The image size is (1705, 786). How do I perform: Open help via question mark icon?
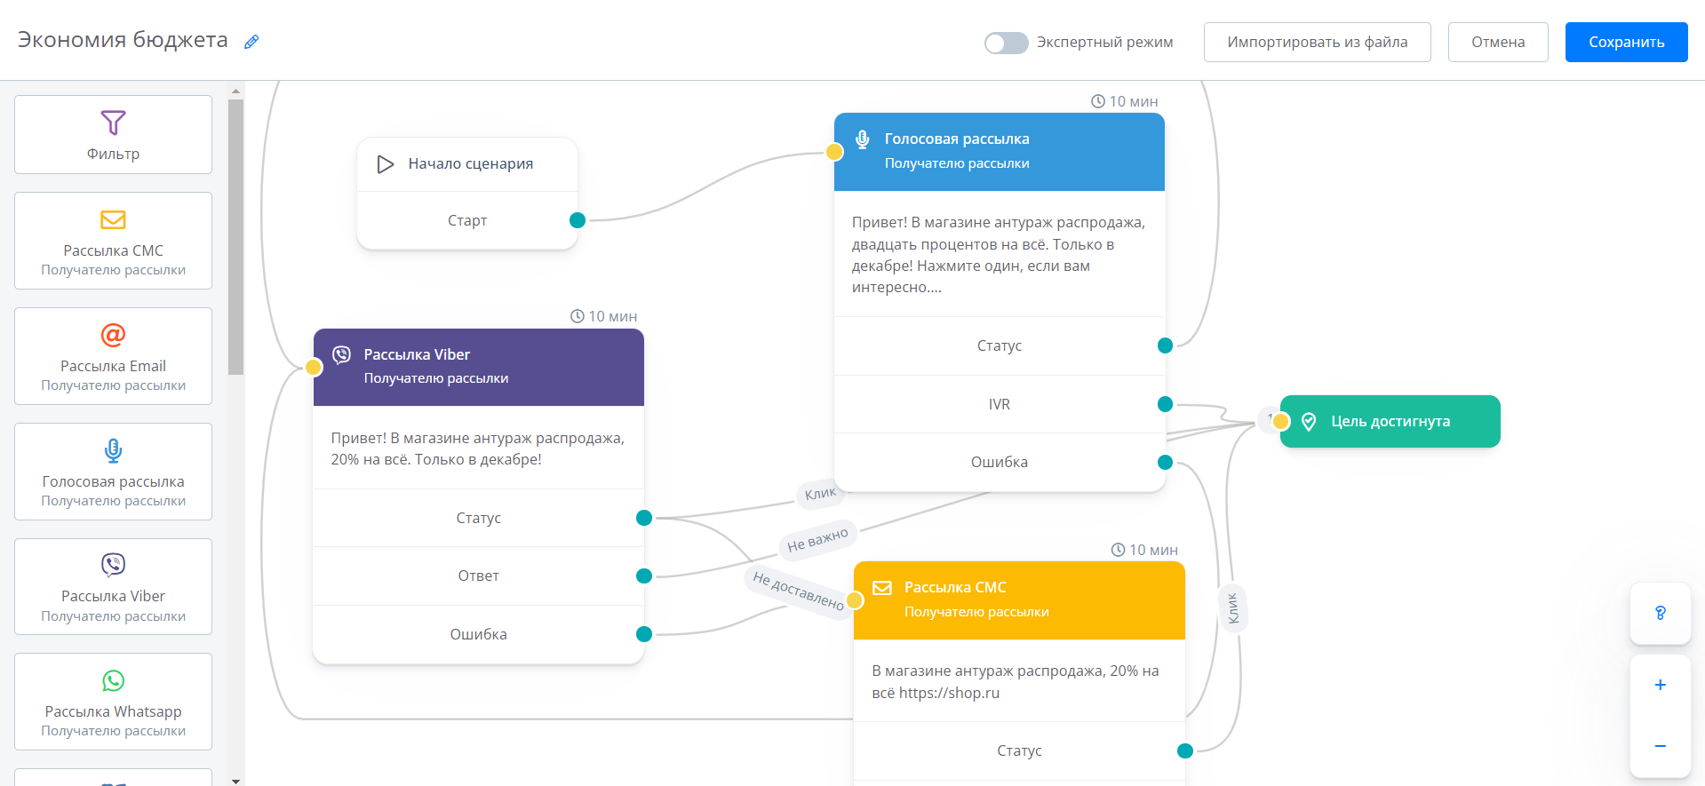tap(1660, 613)
